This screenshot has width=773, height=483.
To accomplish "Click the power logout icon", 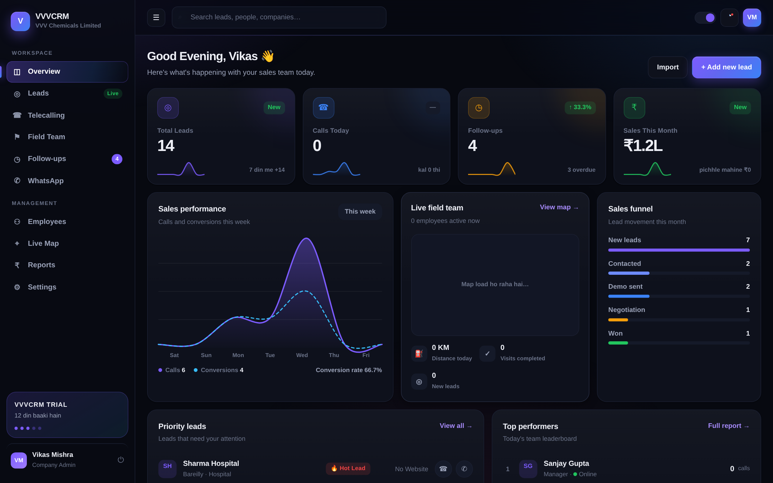I will [121, 460].
